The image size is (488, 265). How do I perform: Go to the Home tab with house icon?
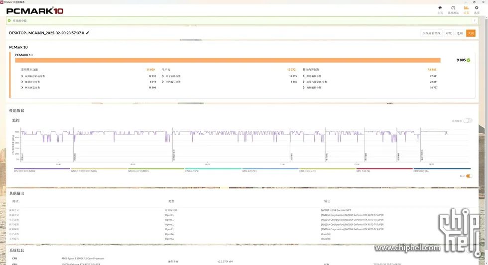point(440,9)
